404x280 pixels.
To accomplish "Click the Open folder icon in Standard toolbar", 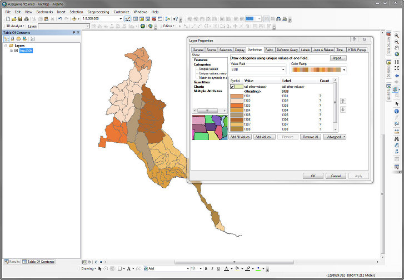I will pyautogui.click(x=14, y=19).
